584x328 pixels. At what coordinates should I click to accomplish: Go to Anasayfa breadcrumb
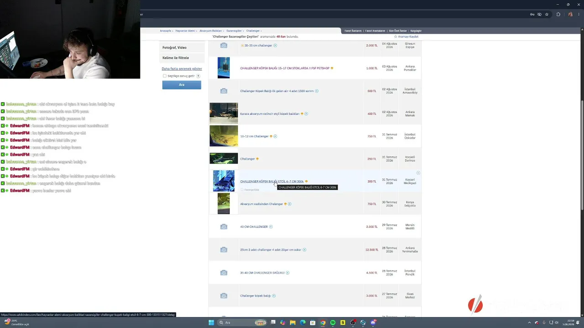pos(165,31)
